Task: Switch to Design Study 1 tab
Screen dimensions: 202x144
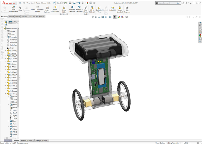Action: (41, 141)
